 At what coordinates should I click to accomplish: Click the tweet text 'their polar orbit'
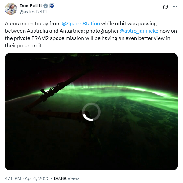[23, 46]
